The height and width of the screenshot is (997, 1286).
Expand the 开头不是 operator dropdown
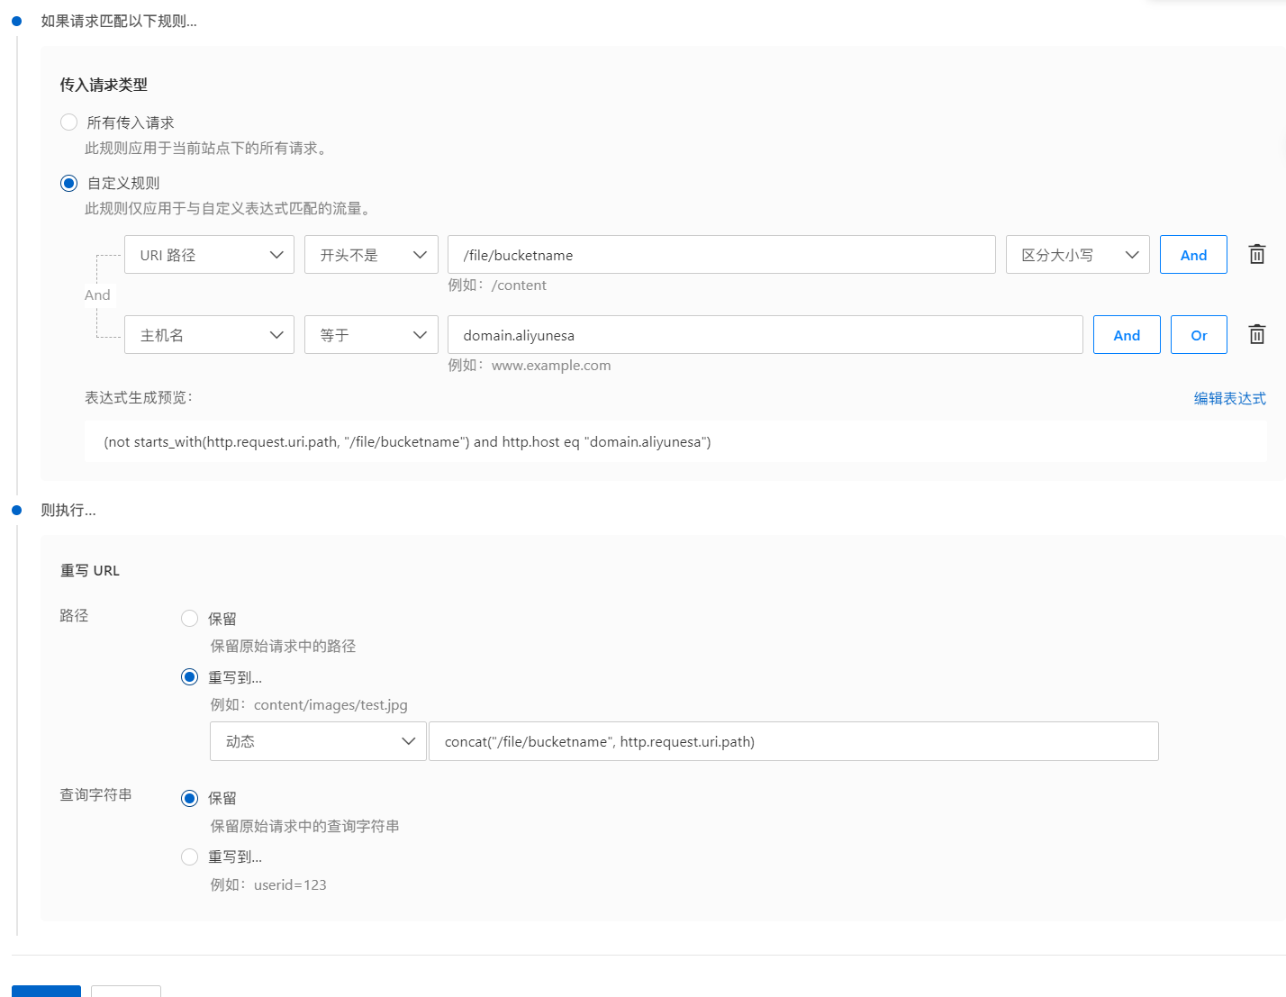point(371,255)
